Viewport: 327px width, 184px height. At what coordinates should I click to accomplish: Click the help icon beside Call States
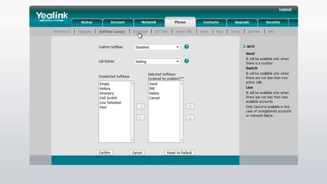point(186,61)
